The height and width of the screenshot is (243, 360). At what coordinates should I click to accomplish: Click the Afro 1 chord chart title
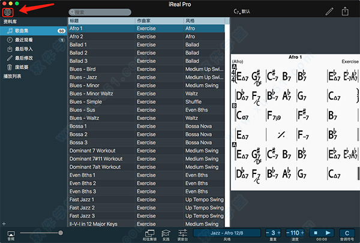pos(295,57)
